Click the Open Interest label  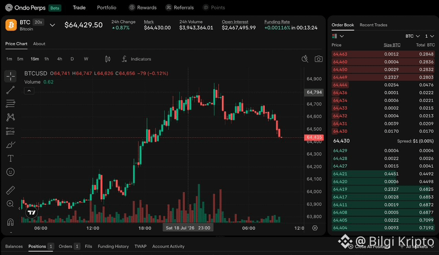(x=235, y=22)
